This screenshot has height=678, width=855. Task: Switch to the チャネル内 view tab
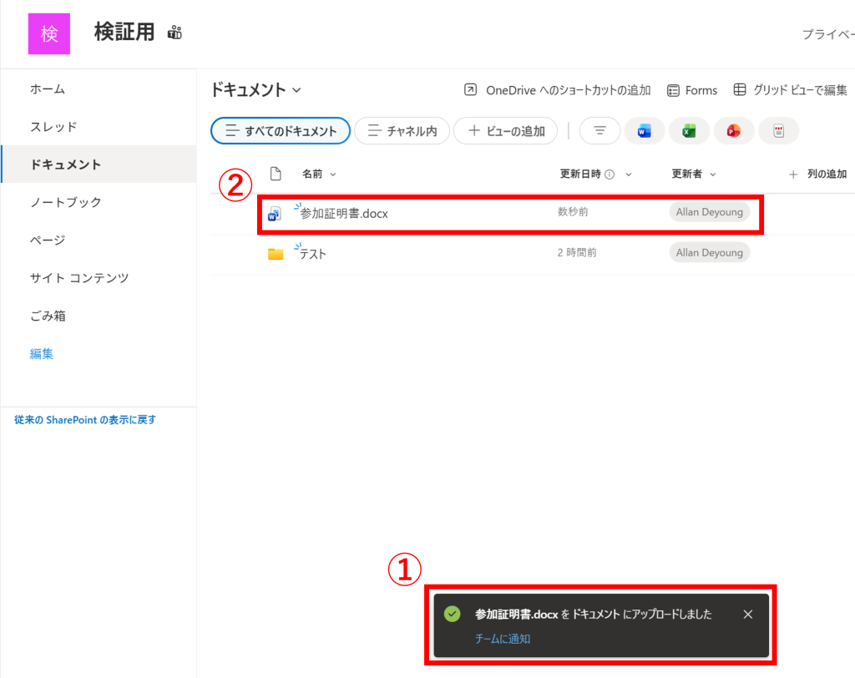(402, 131)
